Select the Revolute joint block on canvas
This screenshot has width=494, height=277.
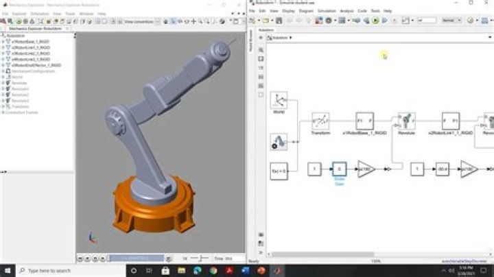[407, 121]
